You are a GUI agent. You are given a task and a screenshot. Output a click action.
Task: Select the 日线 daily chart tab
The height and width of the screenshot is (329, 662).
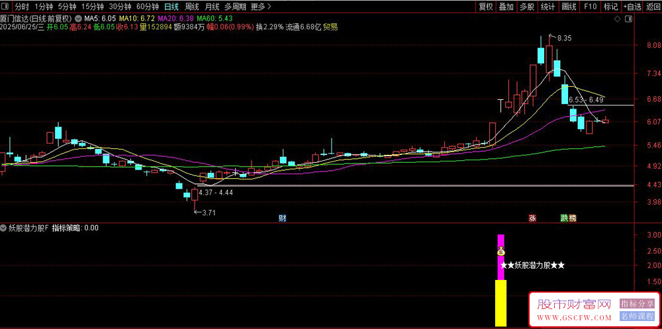click(171, 7)
